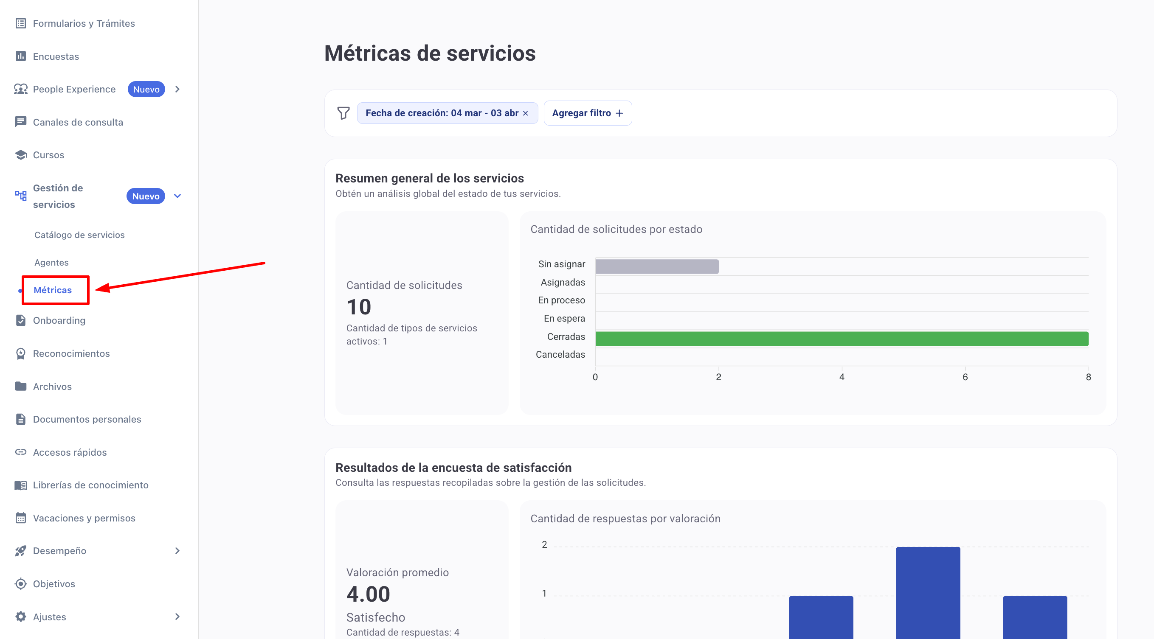Click the Archivos folder icon

click(x=21, y=386)
